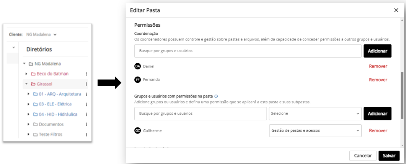
Task: Collapse the Girassol folder tree node
Action: (x=26, y=84)
